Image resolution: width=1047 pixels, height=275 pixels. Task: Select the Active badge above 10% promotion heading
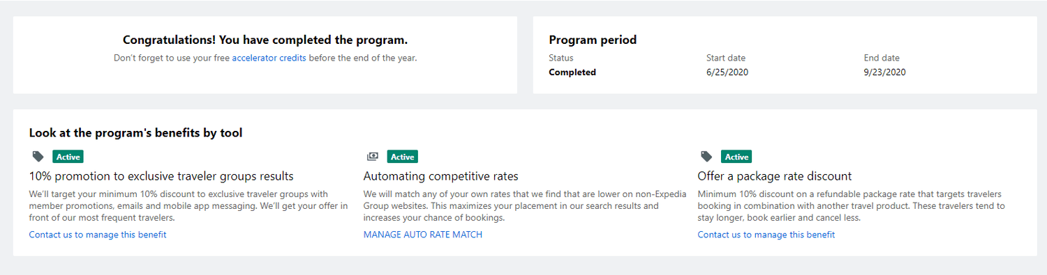(x=68, y=157)
